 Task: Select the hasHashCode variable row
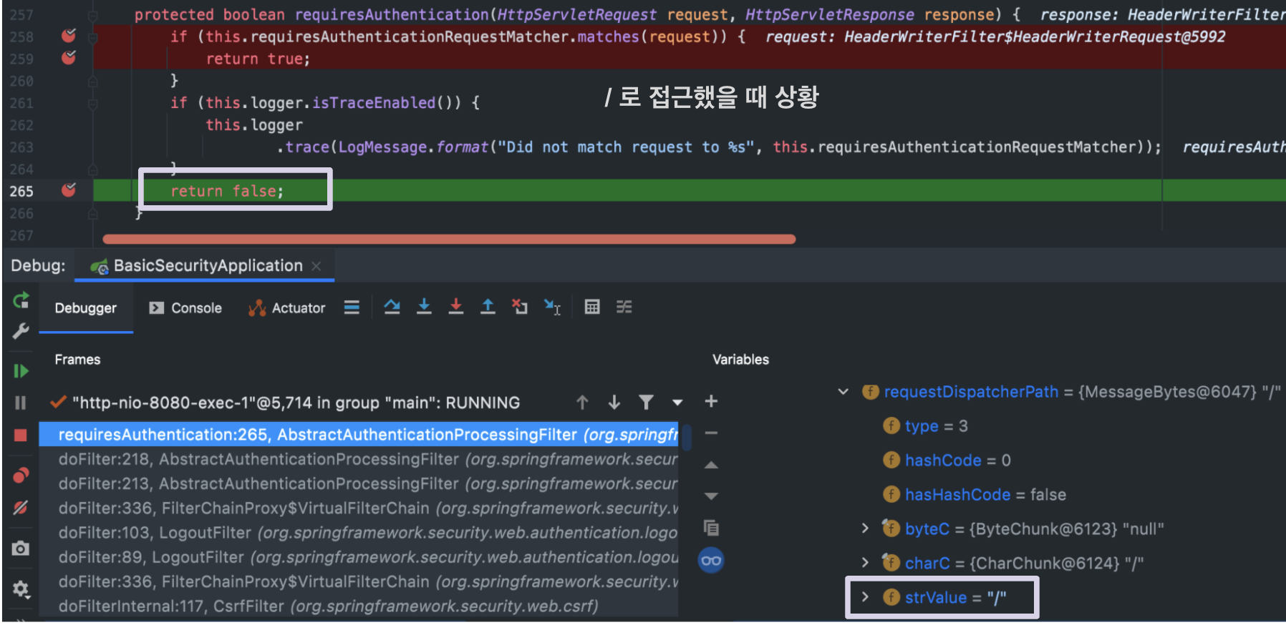[x=974, y=494]
